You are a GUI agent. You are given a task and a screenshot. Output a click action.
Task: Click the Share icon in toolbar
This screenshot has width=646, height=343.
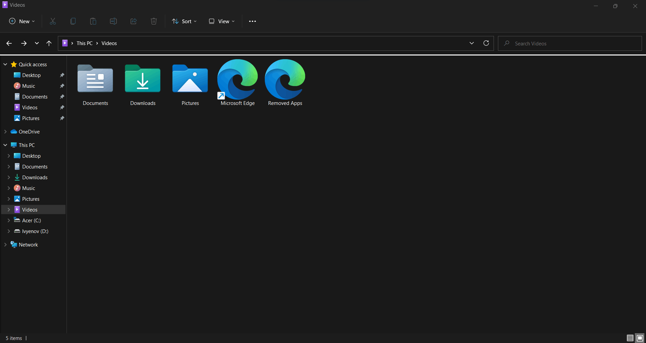coord(134,21)
